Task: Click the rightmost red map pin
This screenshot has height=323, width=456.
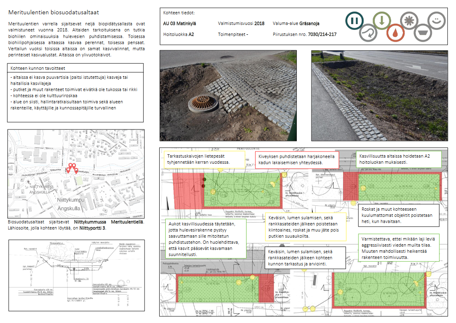Action: pos(76,170)
